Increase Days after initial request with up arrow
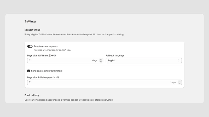The width and height of the screenshot is (209, 117). click(x=179, y=81)
